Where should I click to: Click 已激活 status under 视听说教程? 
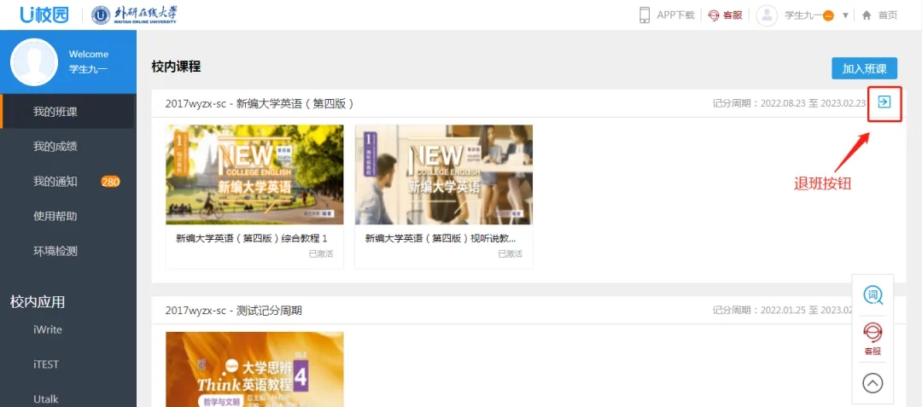(511, 254)
